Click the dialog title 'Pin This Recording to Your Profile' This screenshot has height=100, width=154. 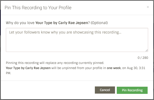(x=38, y=8)
